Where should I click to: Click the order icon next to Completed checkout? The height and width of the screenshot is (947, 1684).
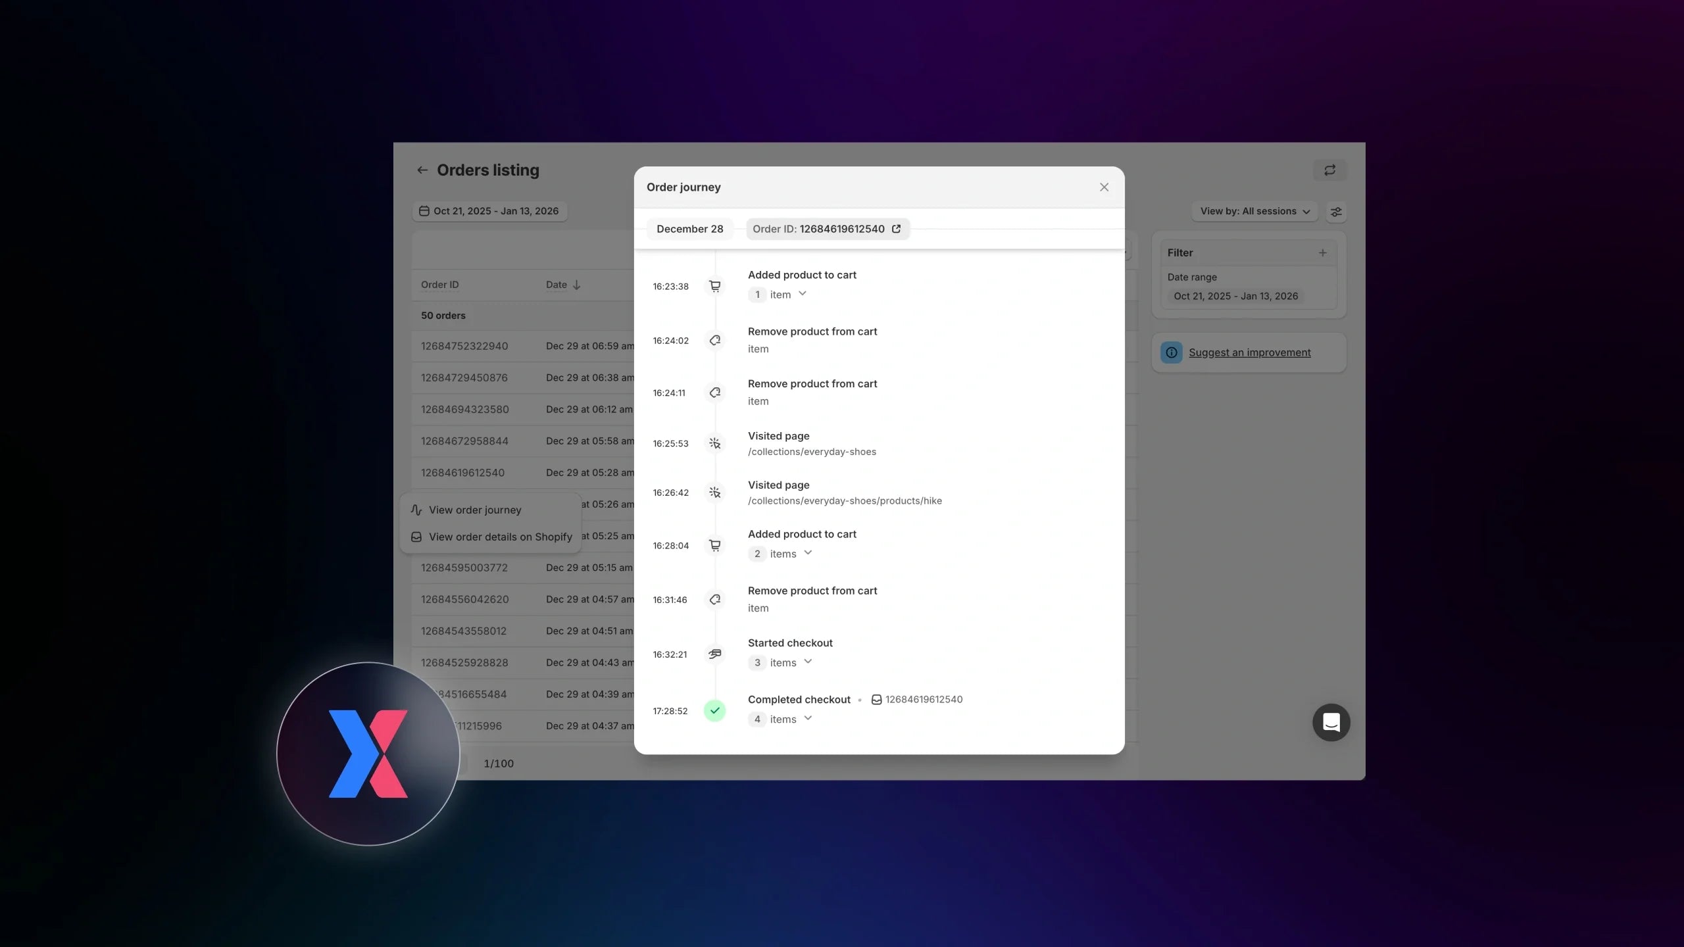(876, 700)
